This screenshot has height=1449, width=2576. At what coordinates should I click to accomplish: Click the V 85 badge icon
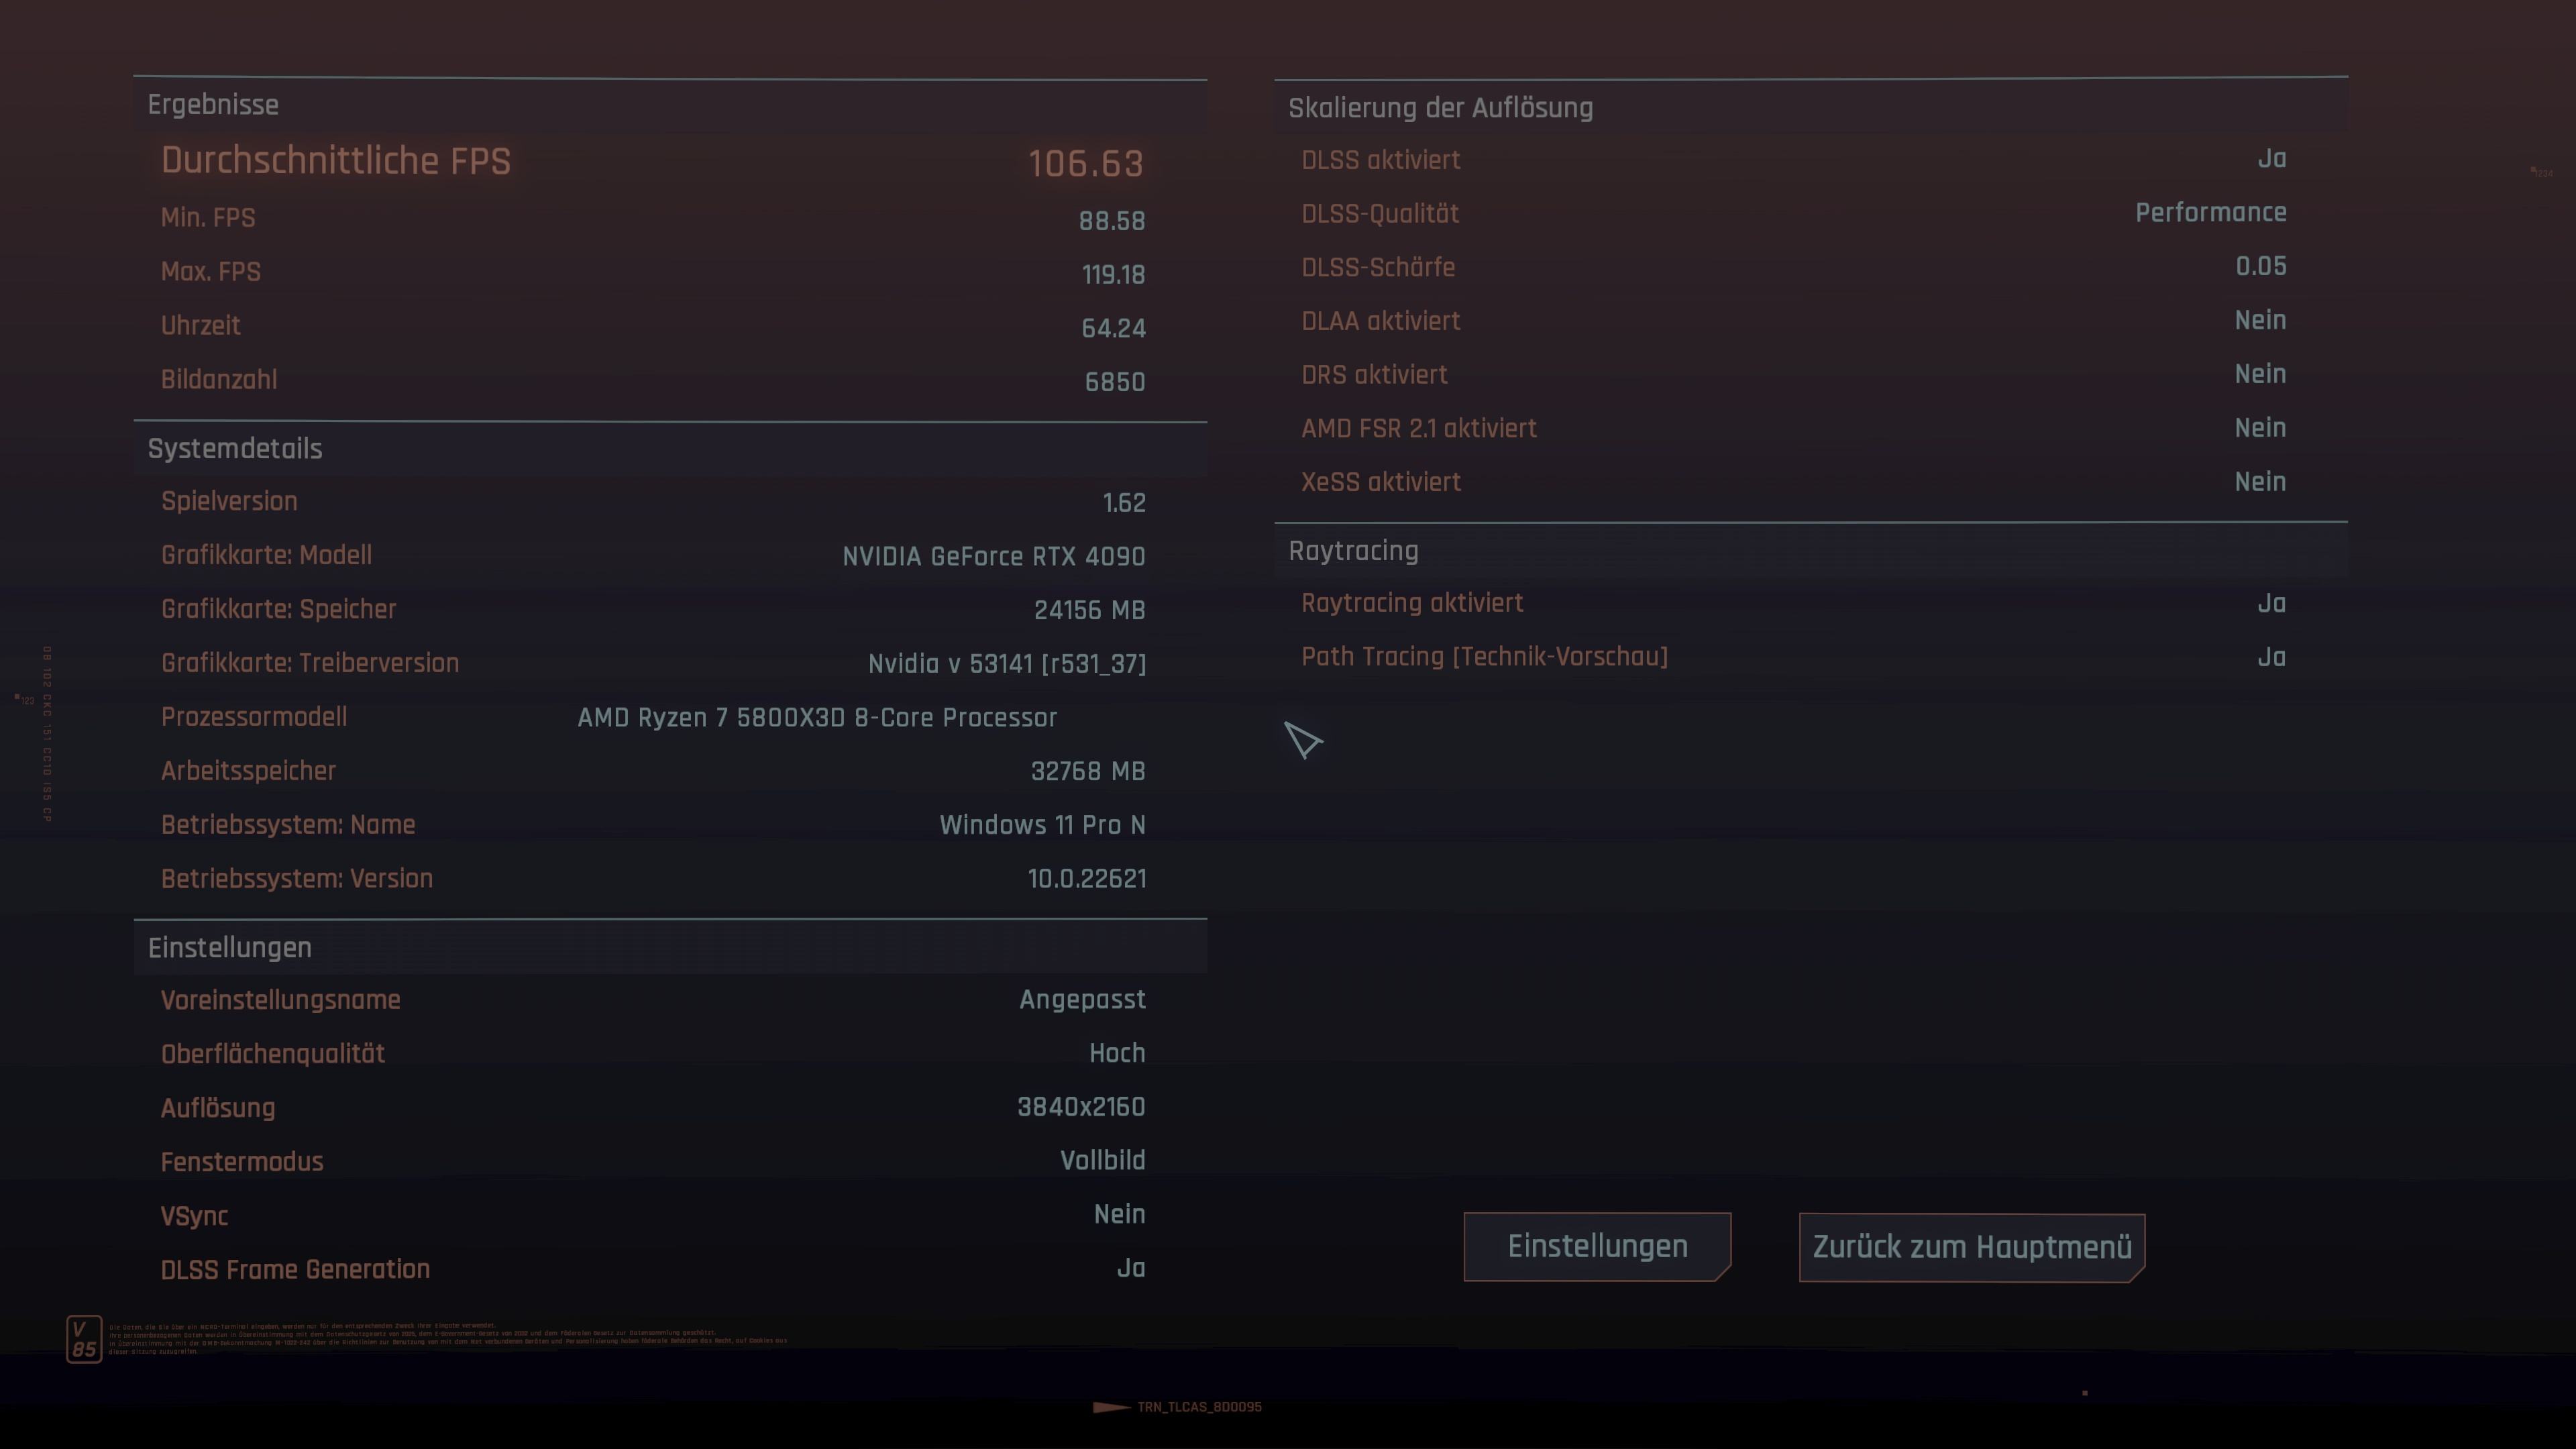click(x=84, y=1339)
